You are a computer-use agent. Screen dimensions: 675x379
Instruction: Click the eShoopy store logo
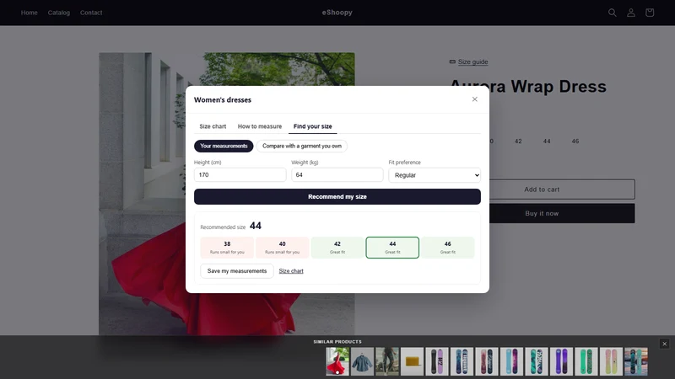337,13
